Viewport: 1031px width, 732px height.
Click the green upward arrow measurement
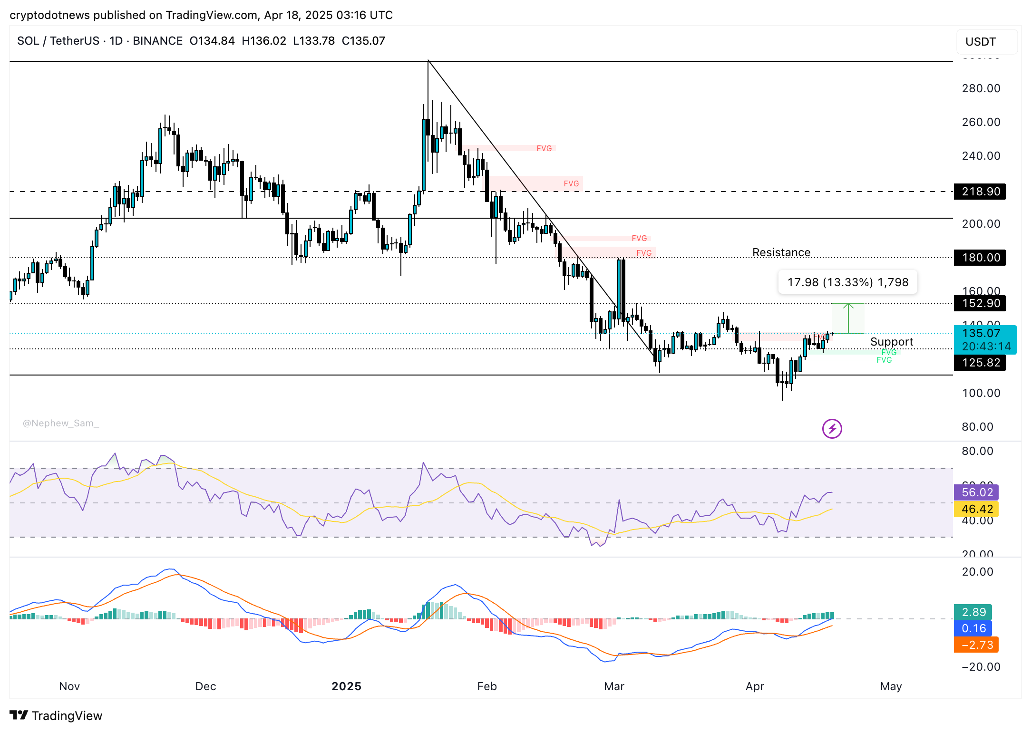tap(848, 318)
